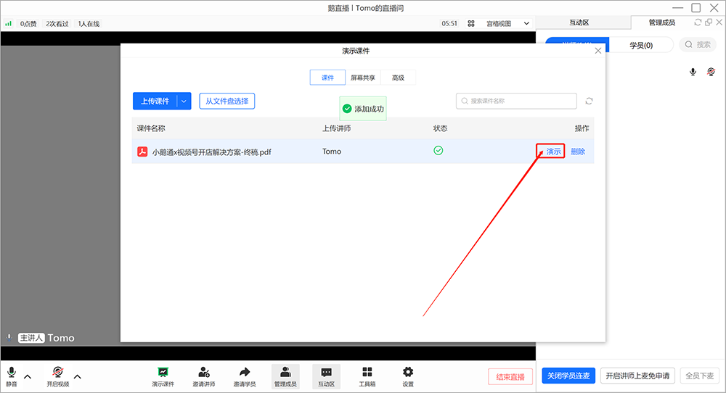726x393 pixels.
Task: Click the 上传讲师 column header
Action: [x=336, y=128]
